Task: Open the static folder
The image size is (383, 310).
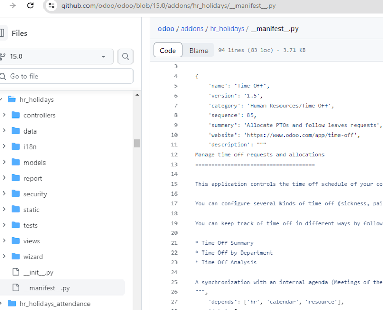Action: pyautogui.click(x=31, y=210)
